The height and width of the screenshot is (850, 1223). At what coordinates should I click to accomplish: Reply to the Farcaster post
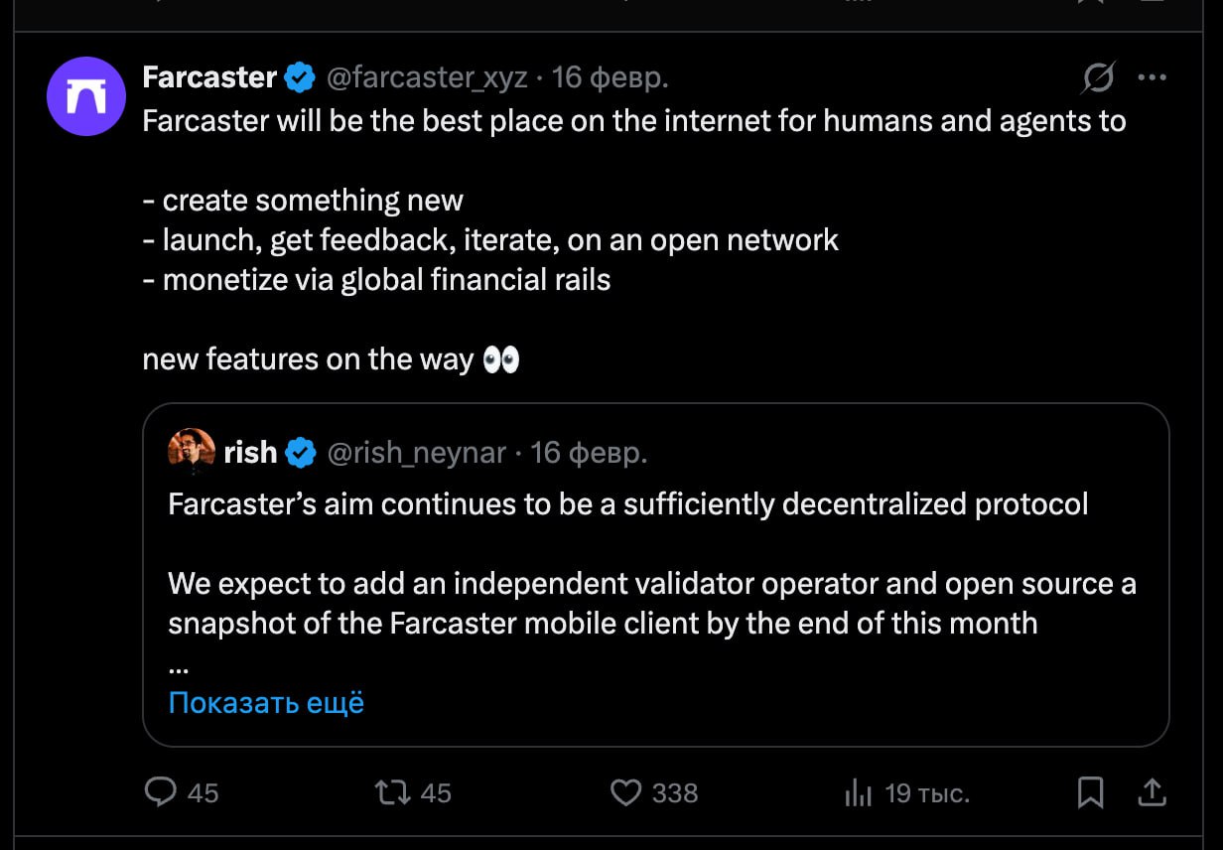(161, 792)
